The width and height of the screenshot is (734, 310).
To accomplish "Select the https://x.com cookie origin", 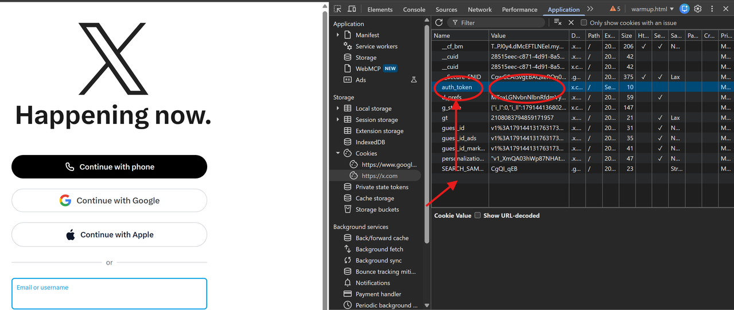I will [x=379, y=176].
